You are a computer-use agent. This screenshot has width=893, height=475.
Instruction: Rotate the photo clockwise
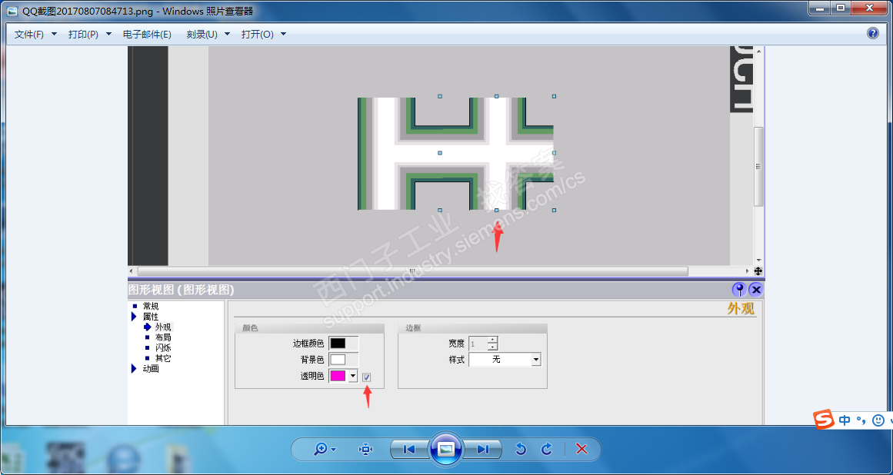pos(547,450)
